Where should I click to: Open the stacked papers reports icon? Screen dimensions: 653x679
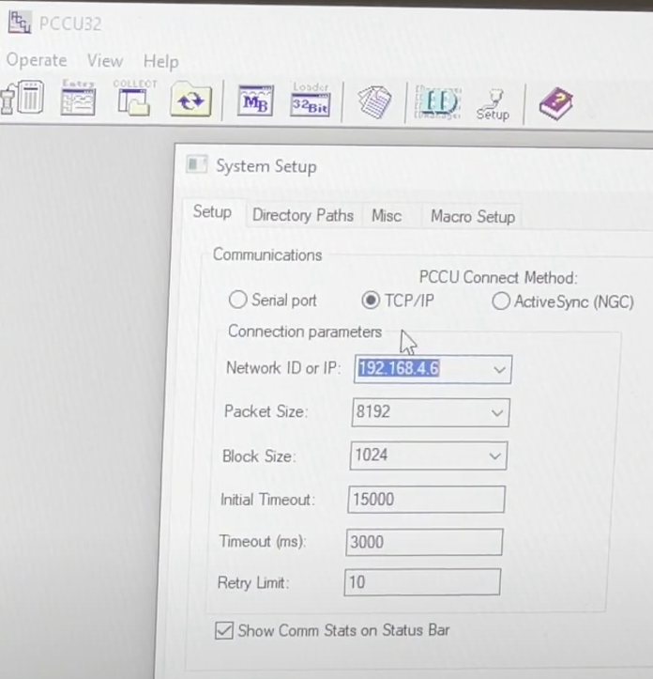coord(374,101)
